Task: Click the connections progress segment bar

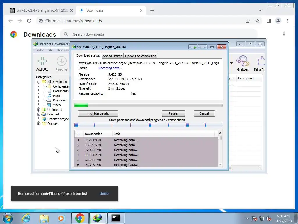Action: click(149, 125)
